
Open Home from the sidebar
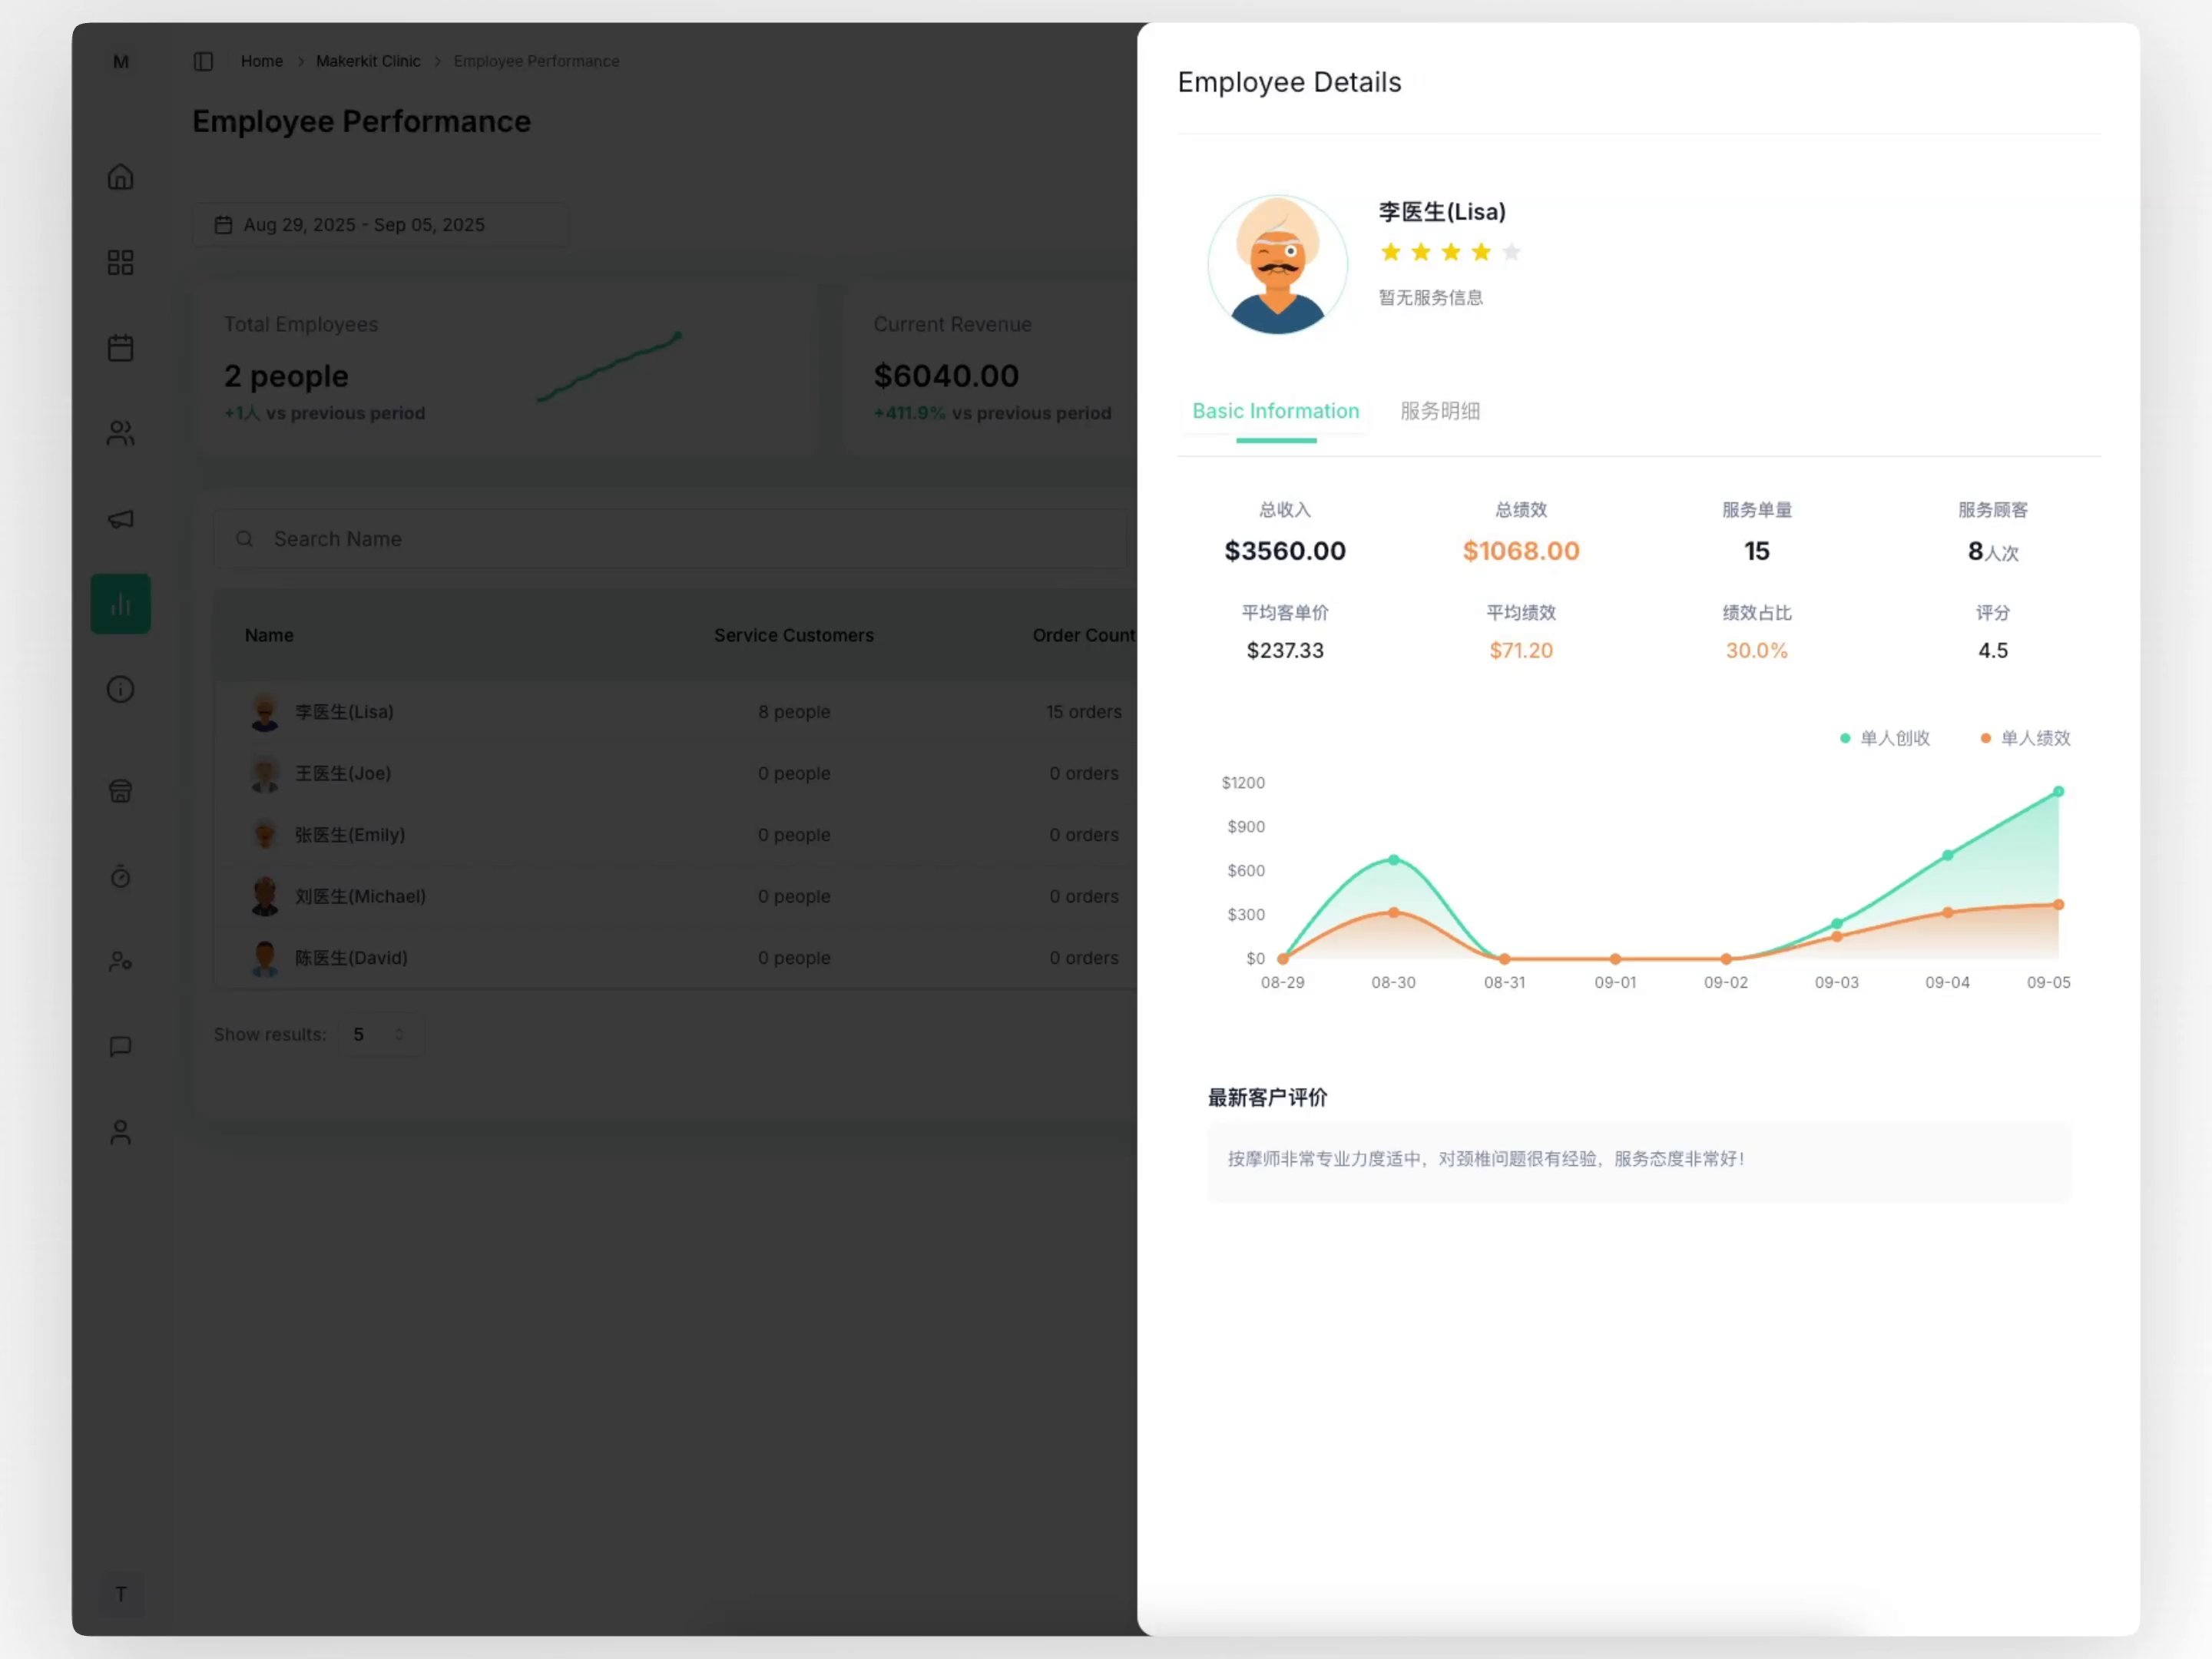point(120,176)
